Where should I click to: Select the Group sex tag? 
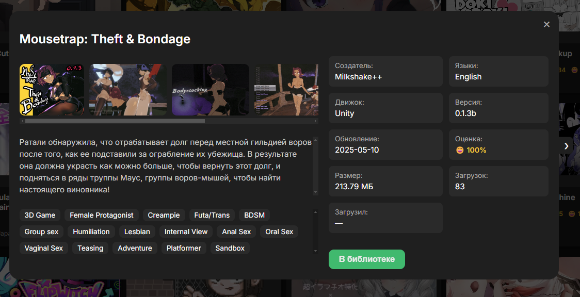41,232
